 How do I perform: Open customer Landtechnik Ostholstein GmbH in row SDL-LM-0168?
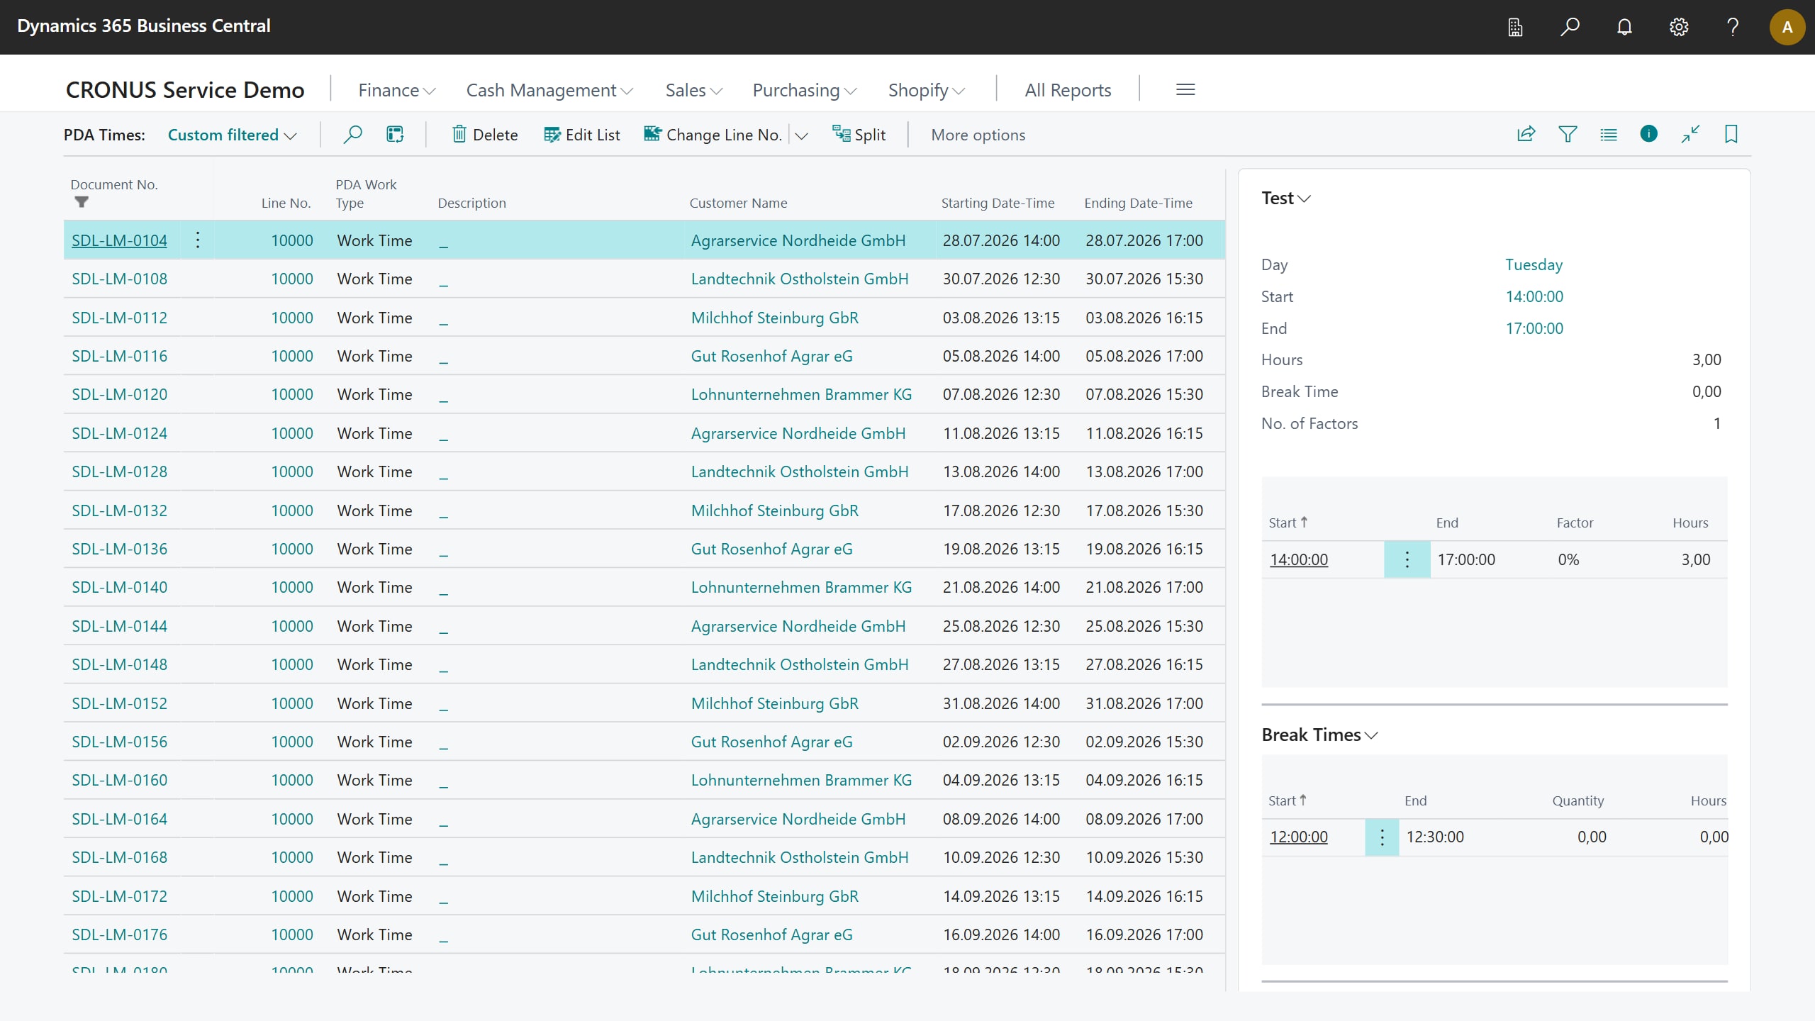800,857
